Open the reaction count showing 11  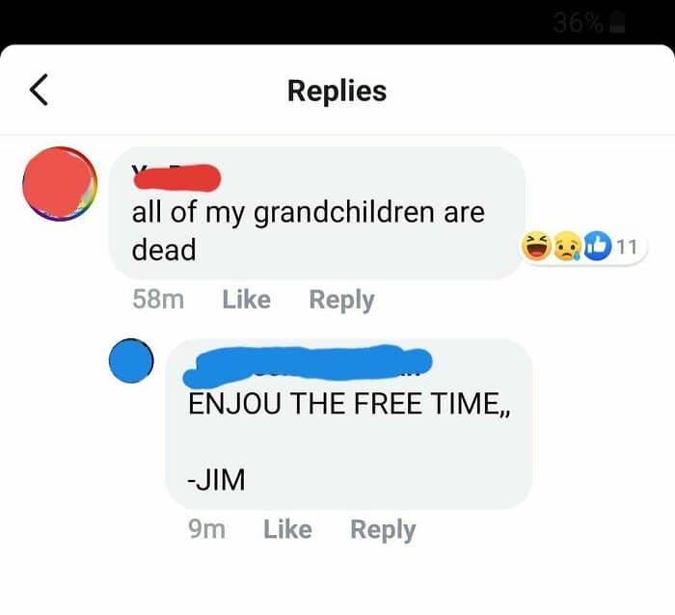coord(627,247)
